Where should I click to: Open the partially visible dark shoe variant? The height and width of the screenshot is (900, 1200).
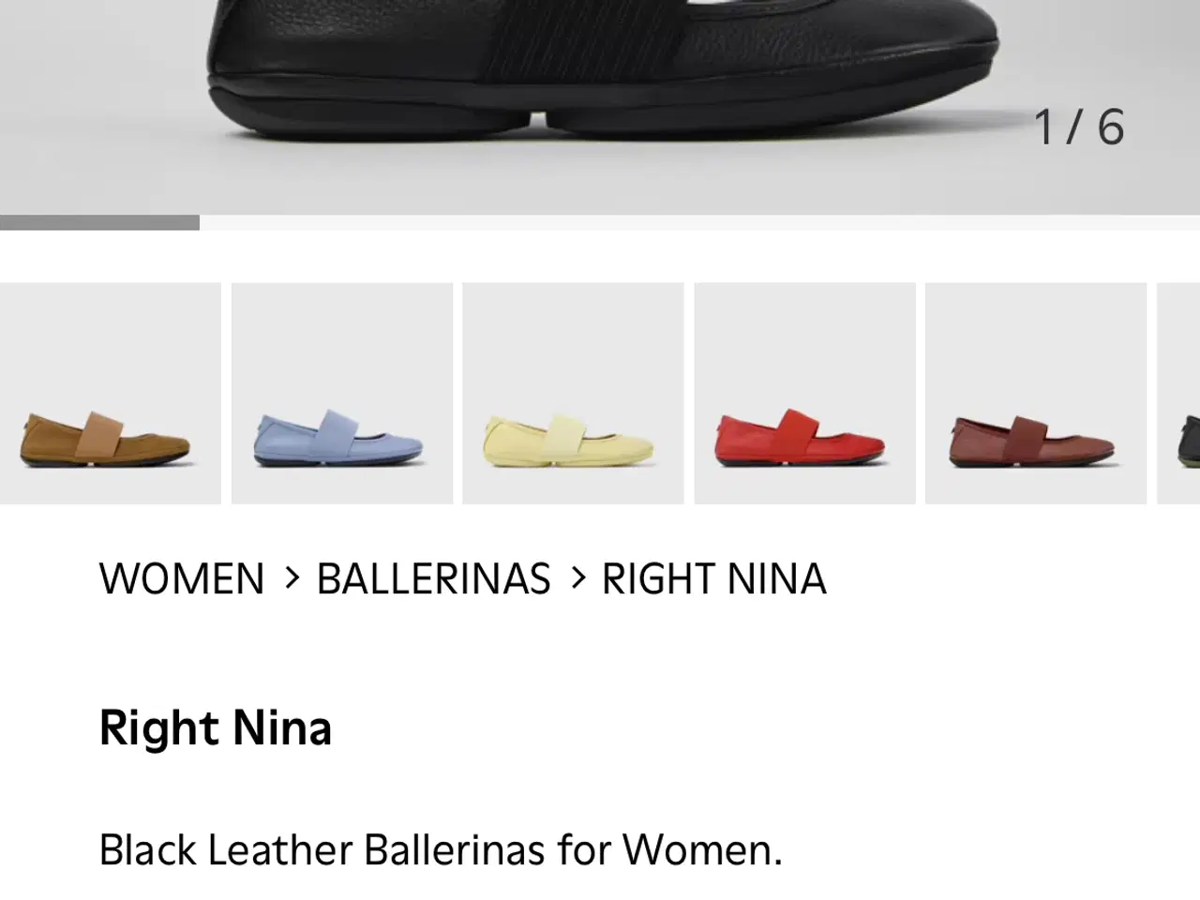click(x=1178, y=393)
